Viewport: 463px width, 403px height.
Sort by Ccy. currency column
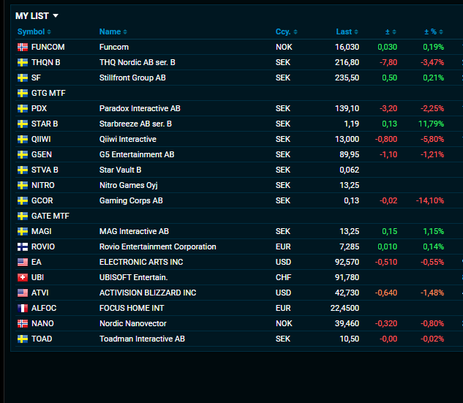click(287, 31)
